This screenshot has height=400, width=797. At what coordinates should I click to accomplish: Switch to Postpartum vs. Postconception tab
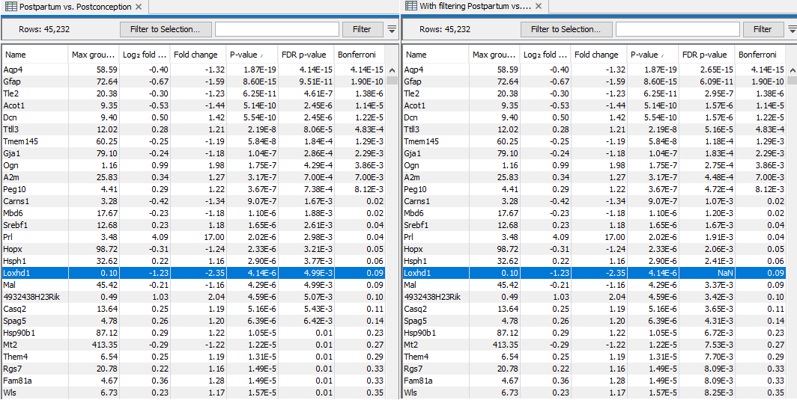click(75, 7)
